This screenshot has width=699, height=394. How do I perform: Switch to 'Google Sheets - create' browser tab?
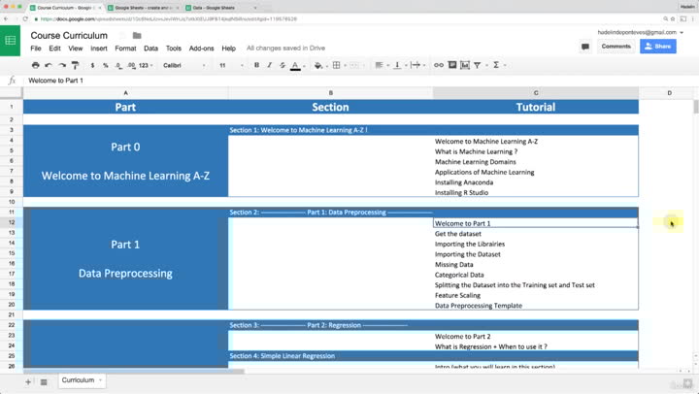tap(144, 8)
